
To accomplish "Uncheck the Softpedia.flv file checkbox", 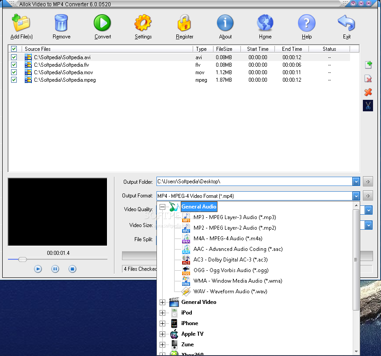I will point(14,65).
